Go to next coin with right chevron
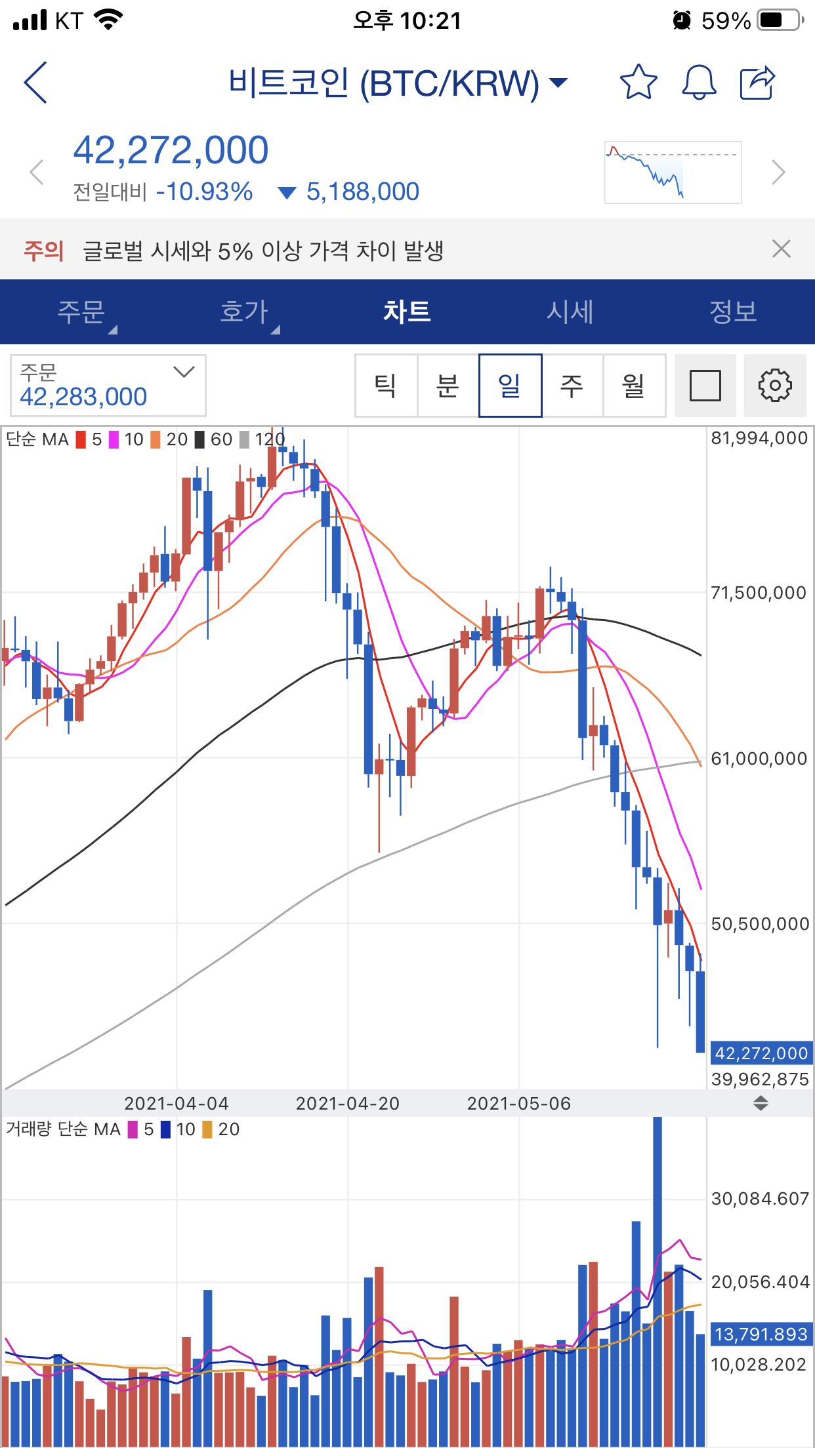This screenshot has width=815, height=1448. coord(778,172)
